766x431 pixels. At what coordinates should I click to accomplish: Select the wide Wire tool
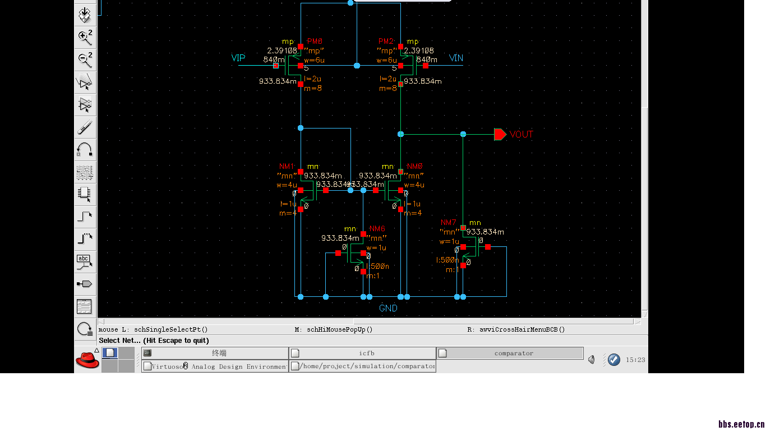pyautogui.click(x=85, y=239)
